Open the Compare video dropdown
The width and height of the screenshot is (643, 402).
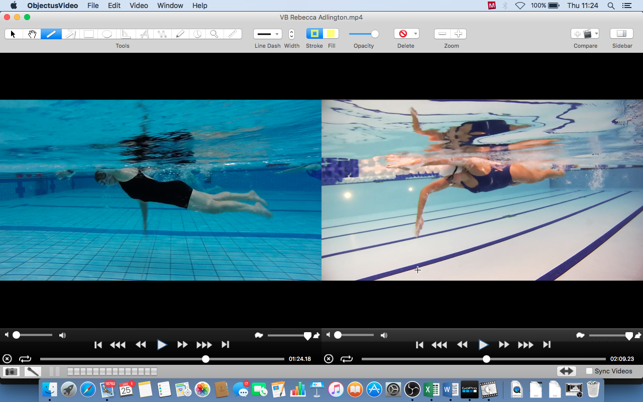coord(585,34)
